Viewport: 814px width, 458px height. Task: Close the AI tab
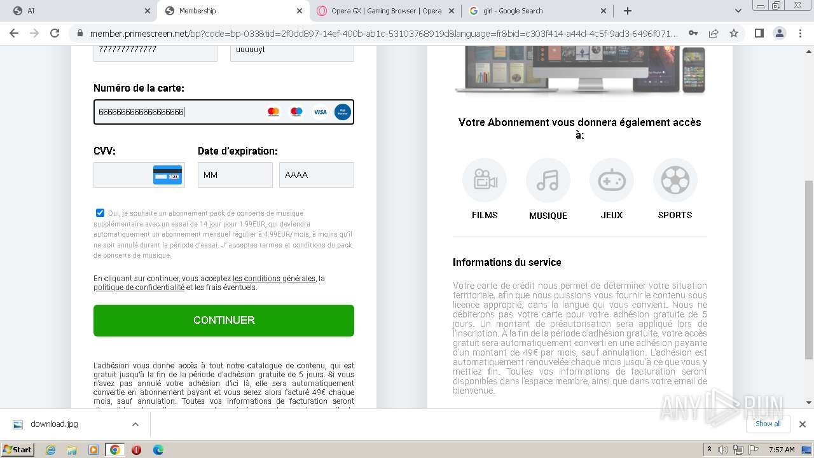[147, 11]
